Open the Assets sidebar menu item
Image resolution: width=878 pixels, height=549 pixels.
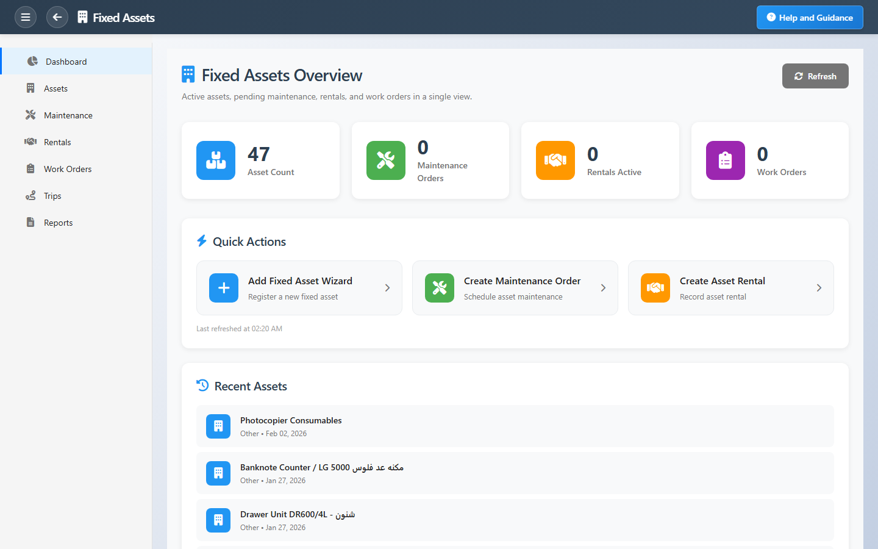(55, 88)
